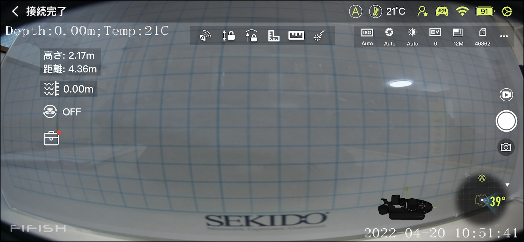Adjust the EV exposure value setting
The width and height of the screenshot is (524, 242).
(435, 37)
